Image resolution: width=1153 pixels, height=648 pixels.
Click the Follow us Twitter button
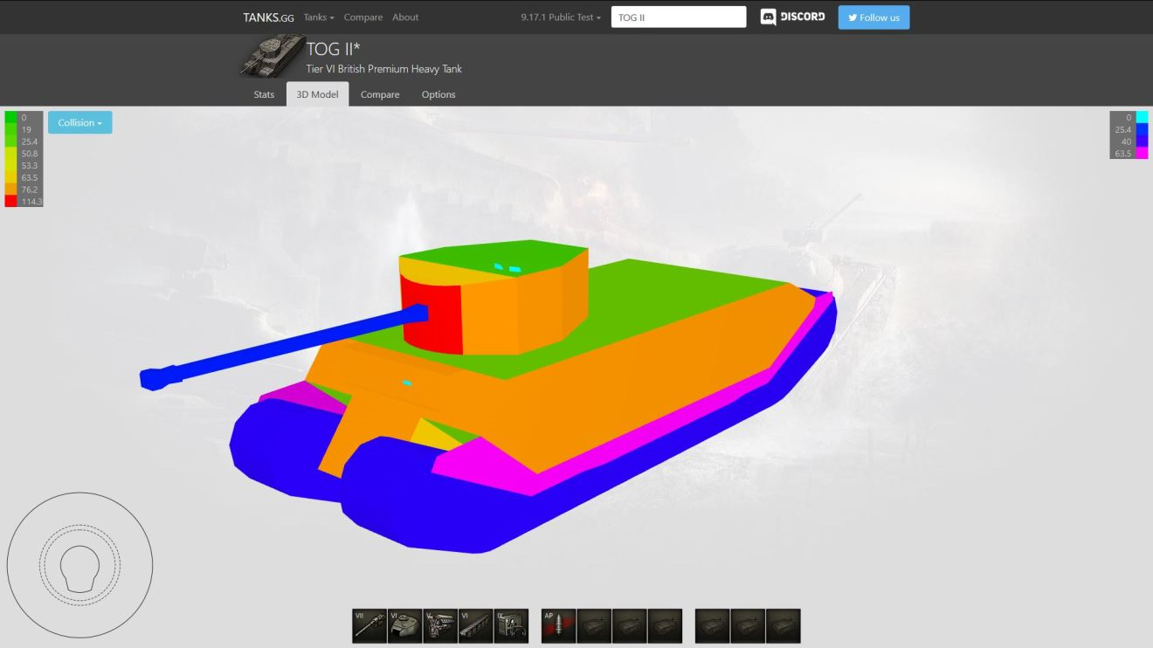point(873,17)
